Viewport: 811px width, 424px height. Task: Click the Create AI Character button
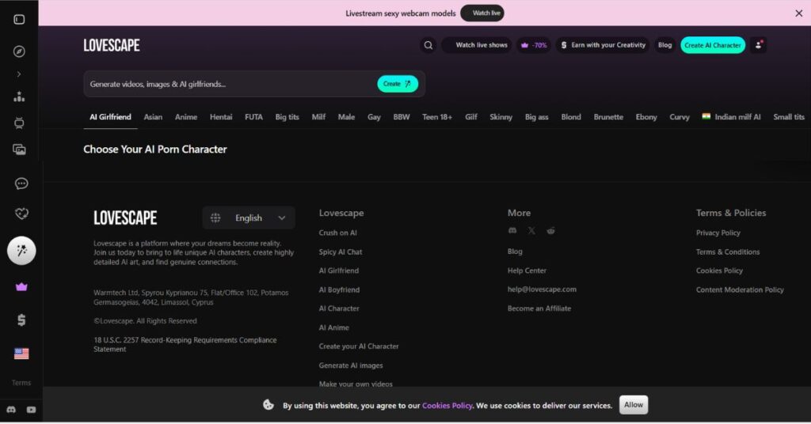point(713,45)
